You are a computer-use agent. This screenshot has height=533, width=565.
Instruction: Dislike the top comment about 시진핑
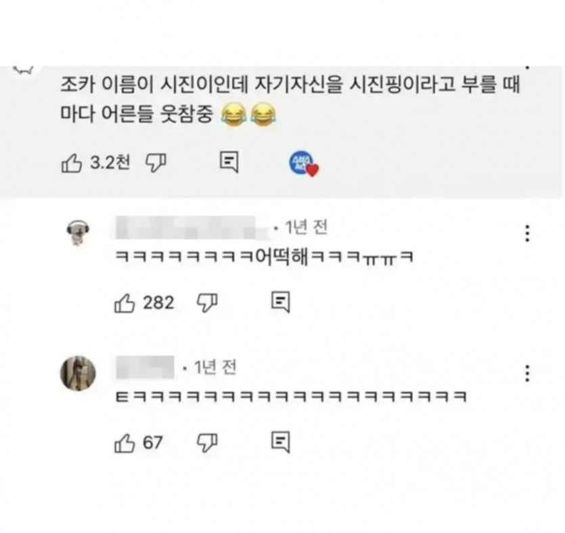156,163
